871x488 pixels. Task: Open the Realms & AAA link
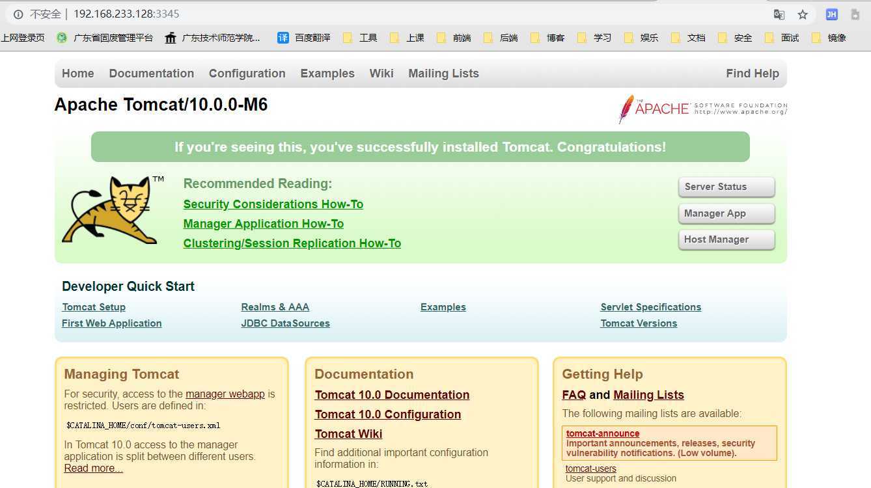[x=275, y=307]
